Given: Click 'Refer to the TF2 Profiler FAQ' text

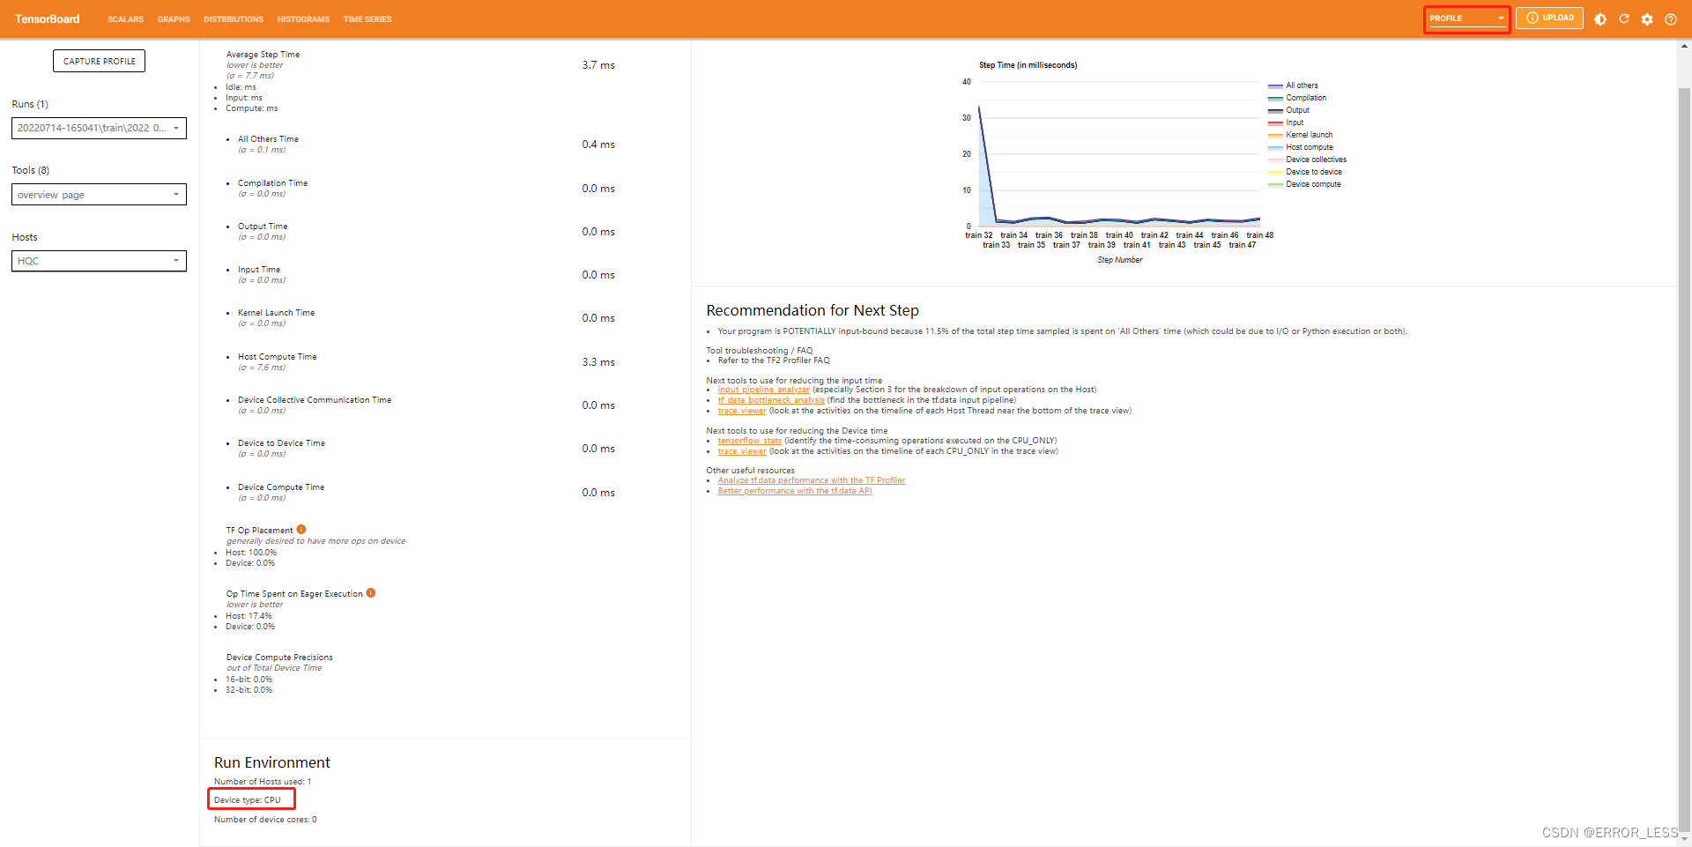Looking at the screenshot, I should [774, 360].
